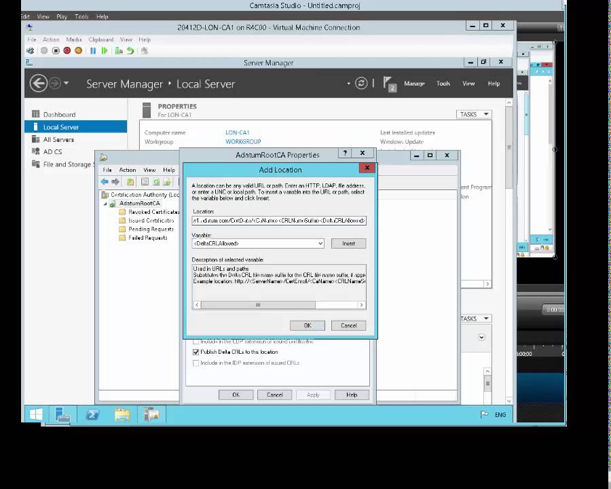Screen dimensions: 611x489
Task: Click the Export List icon in CA toolbar
Action: point(167,182)
